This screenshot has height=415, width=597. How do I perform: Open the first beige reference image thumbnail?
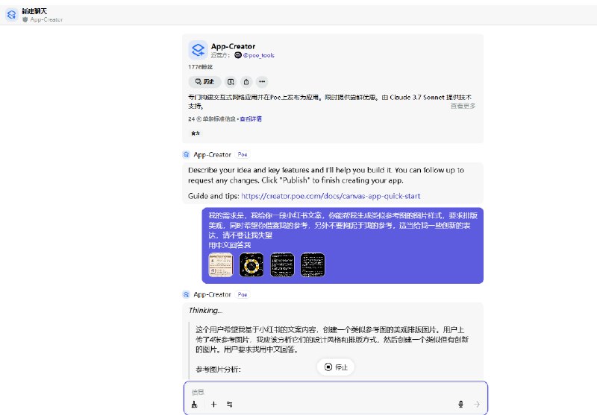point(221,265)
